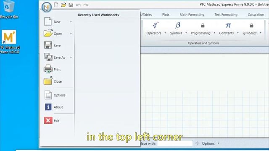Open the Programming dropdown arrow

point(214,33)
